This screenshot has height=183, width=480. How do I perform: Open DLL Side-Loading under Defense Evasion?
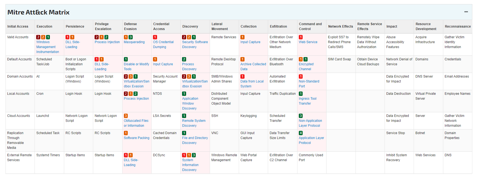[131, 163]
